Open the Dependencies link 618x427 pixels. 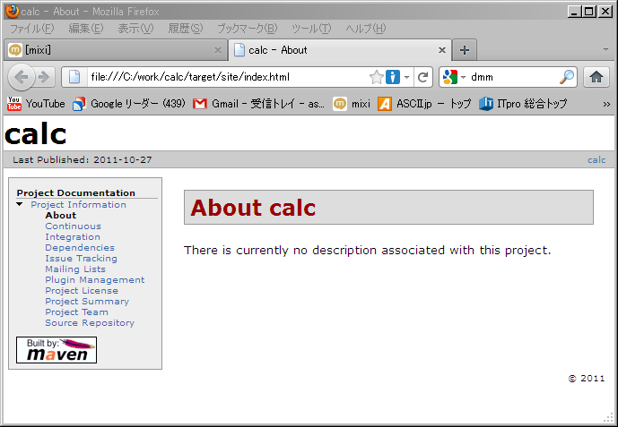point(80,248)
